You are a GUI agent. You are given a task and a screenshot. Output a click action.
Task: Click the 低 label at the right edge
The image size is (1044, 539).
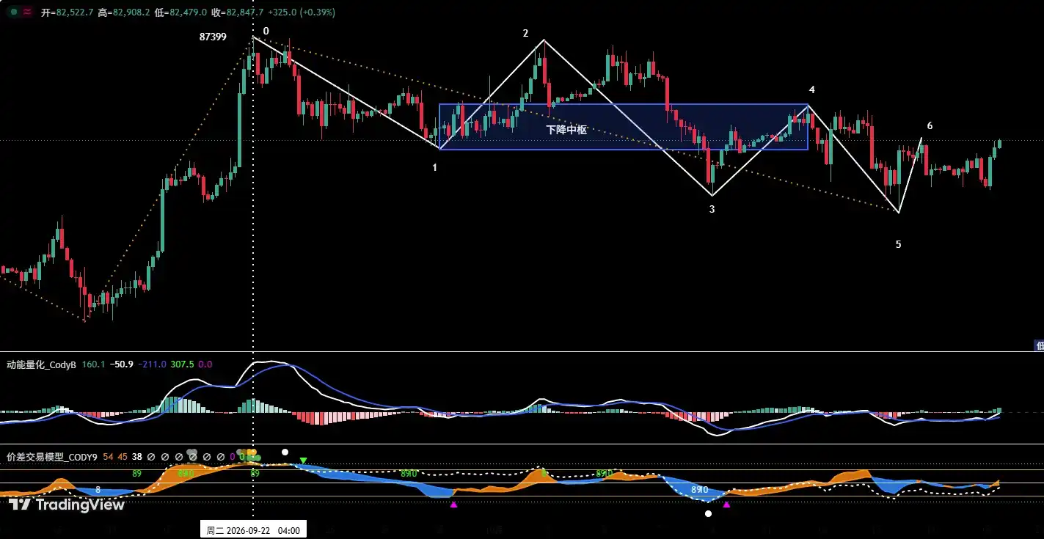(x=1039, y=345)
